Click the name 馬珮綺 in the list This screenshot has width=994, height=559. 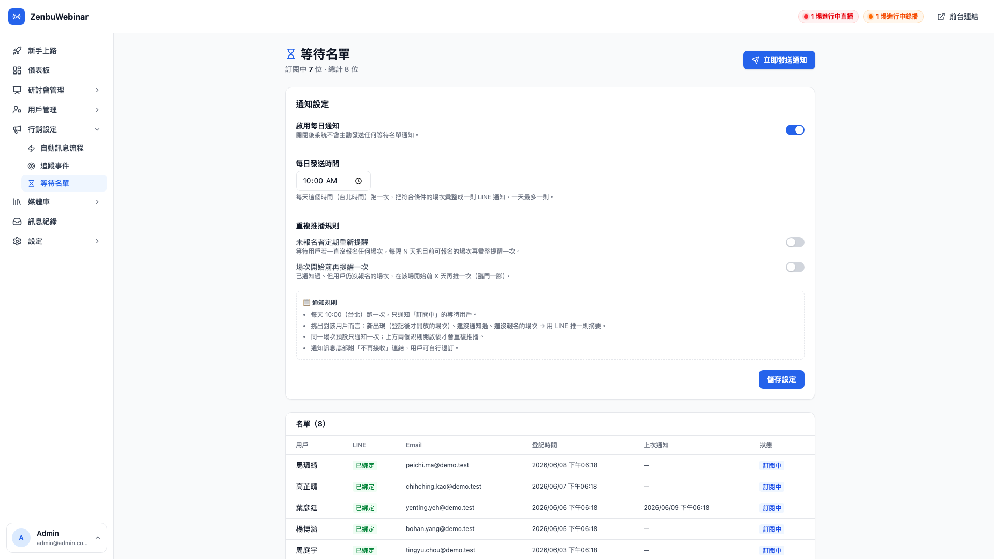(306, 465)
